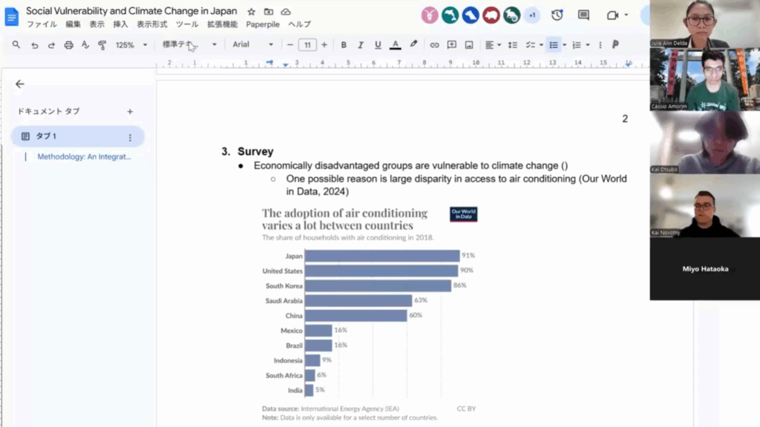Open the Arial font dropdown
The image size is (760, 427).
click(252, 45)
